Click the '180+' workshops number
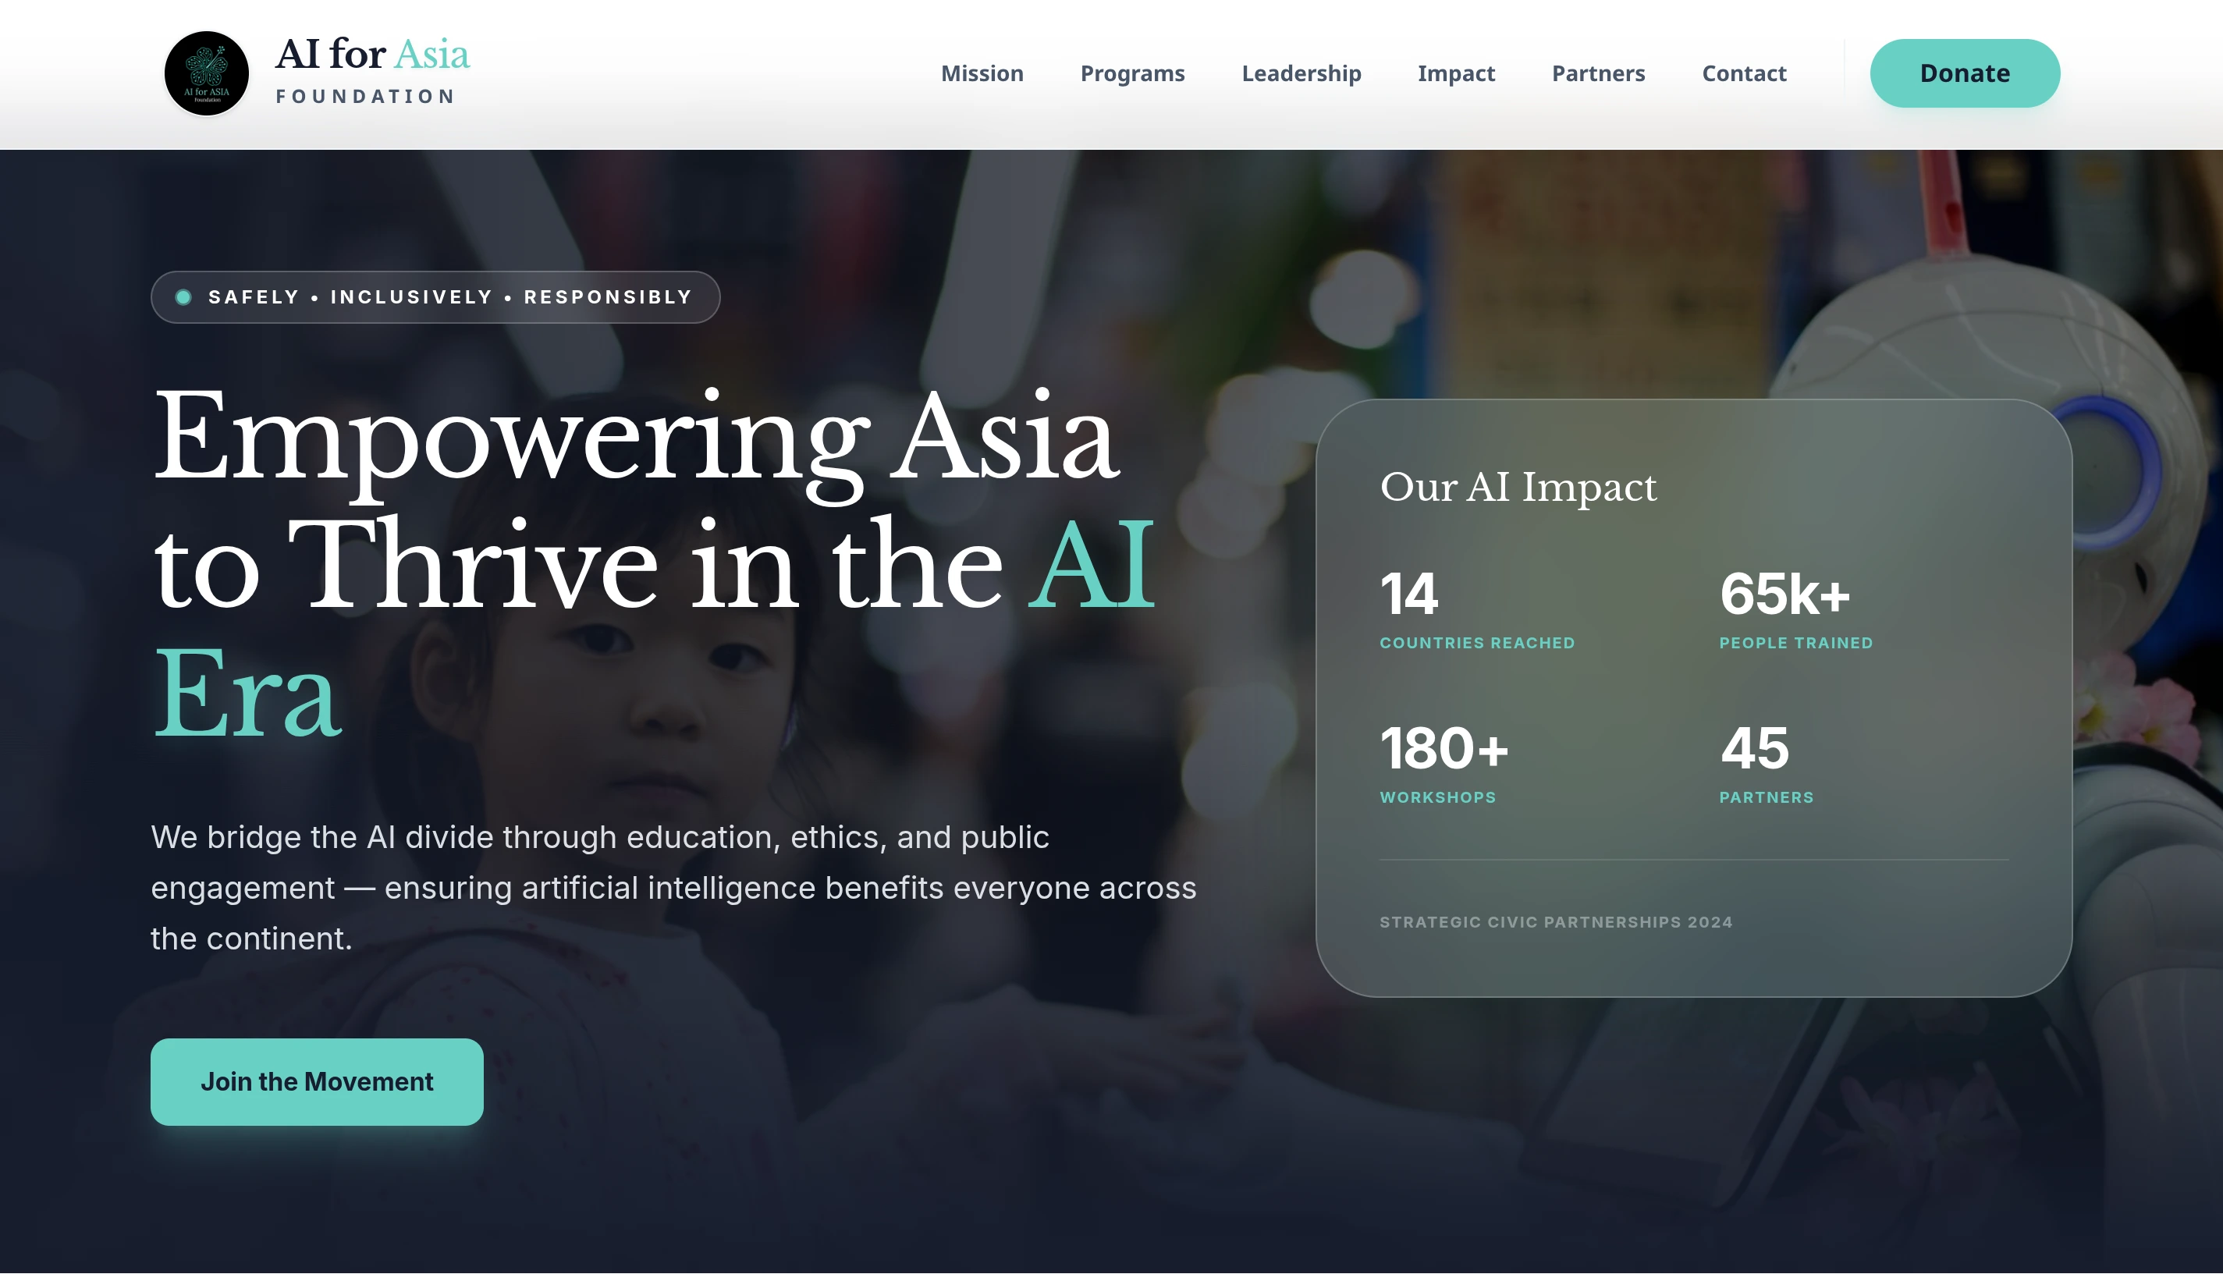2223x1274 pixels. tap(1444, 749)
